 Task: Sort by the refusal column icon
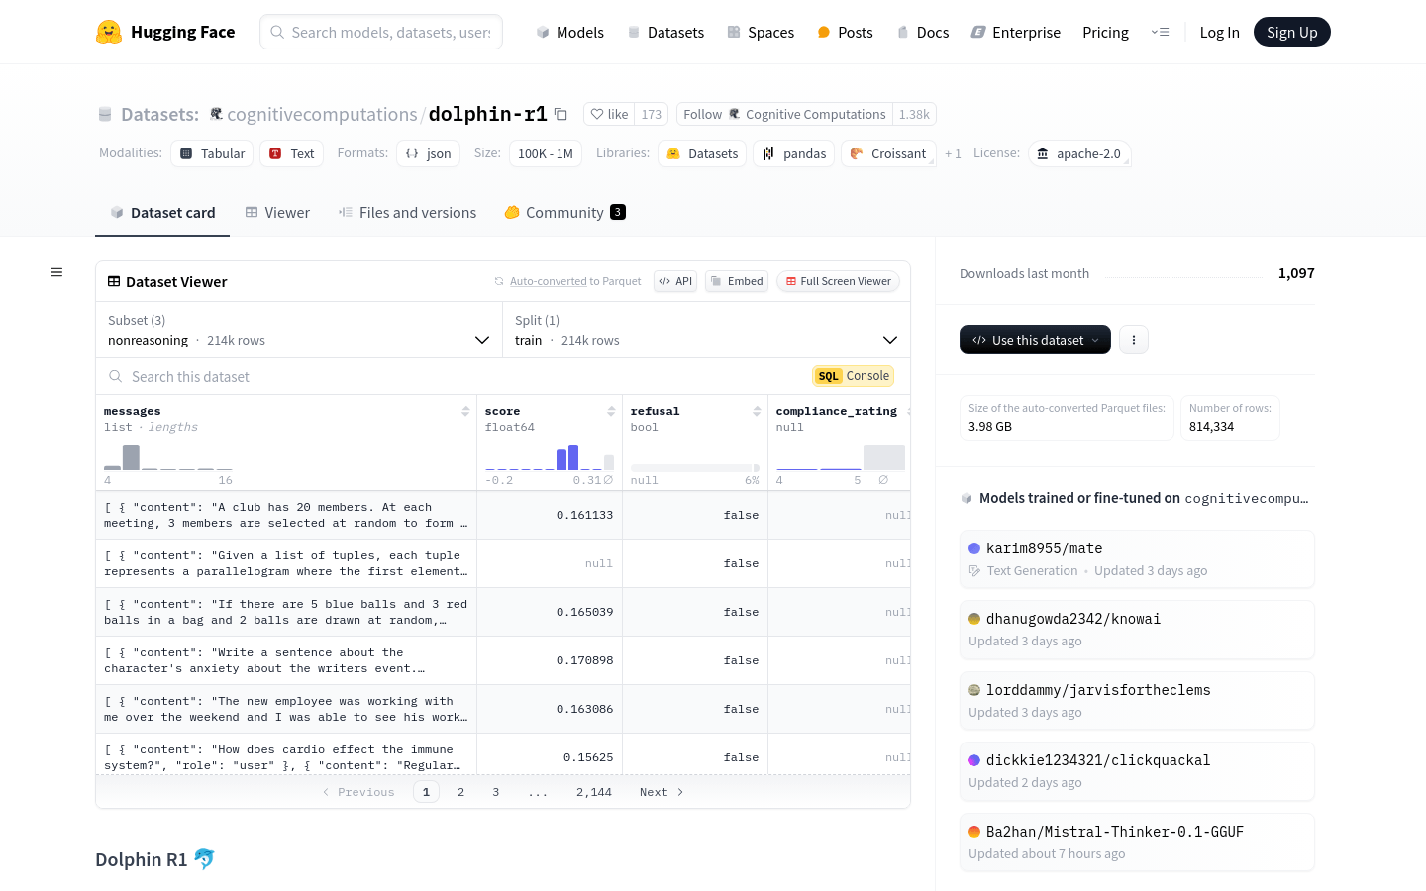(757, 411)
